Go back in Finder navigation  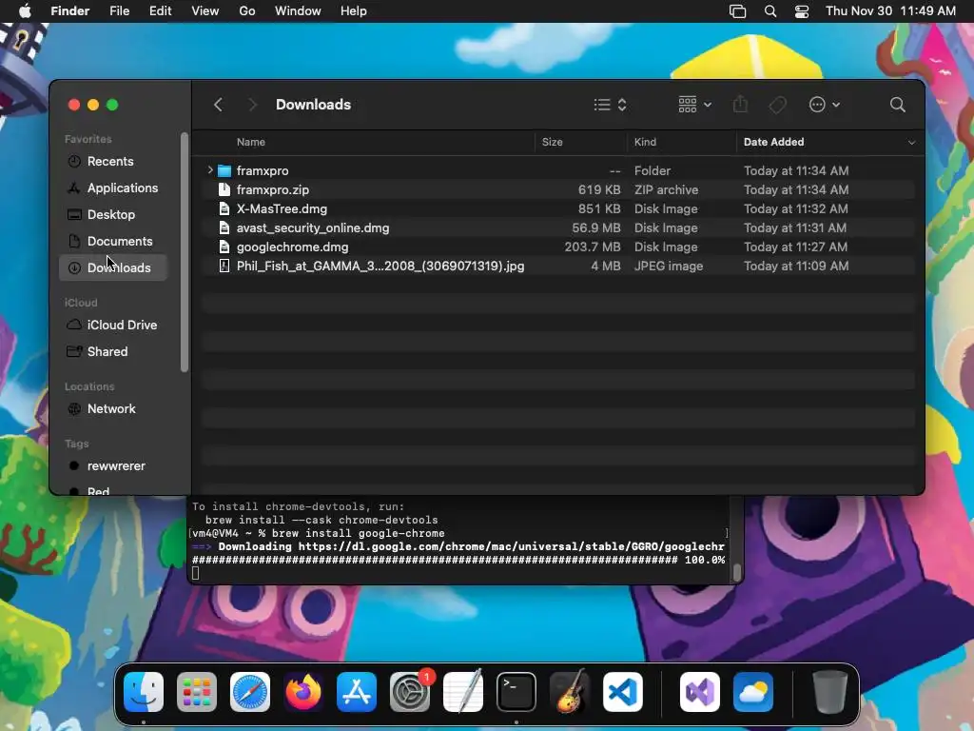(218, 105)
